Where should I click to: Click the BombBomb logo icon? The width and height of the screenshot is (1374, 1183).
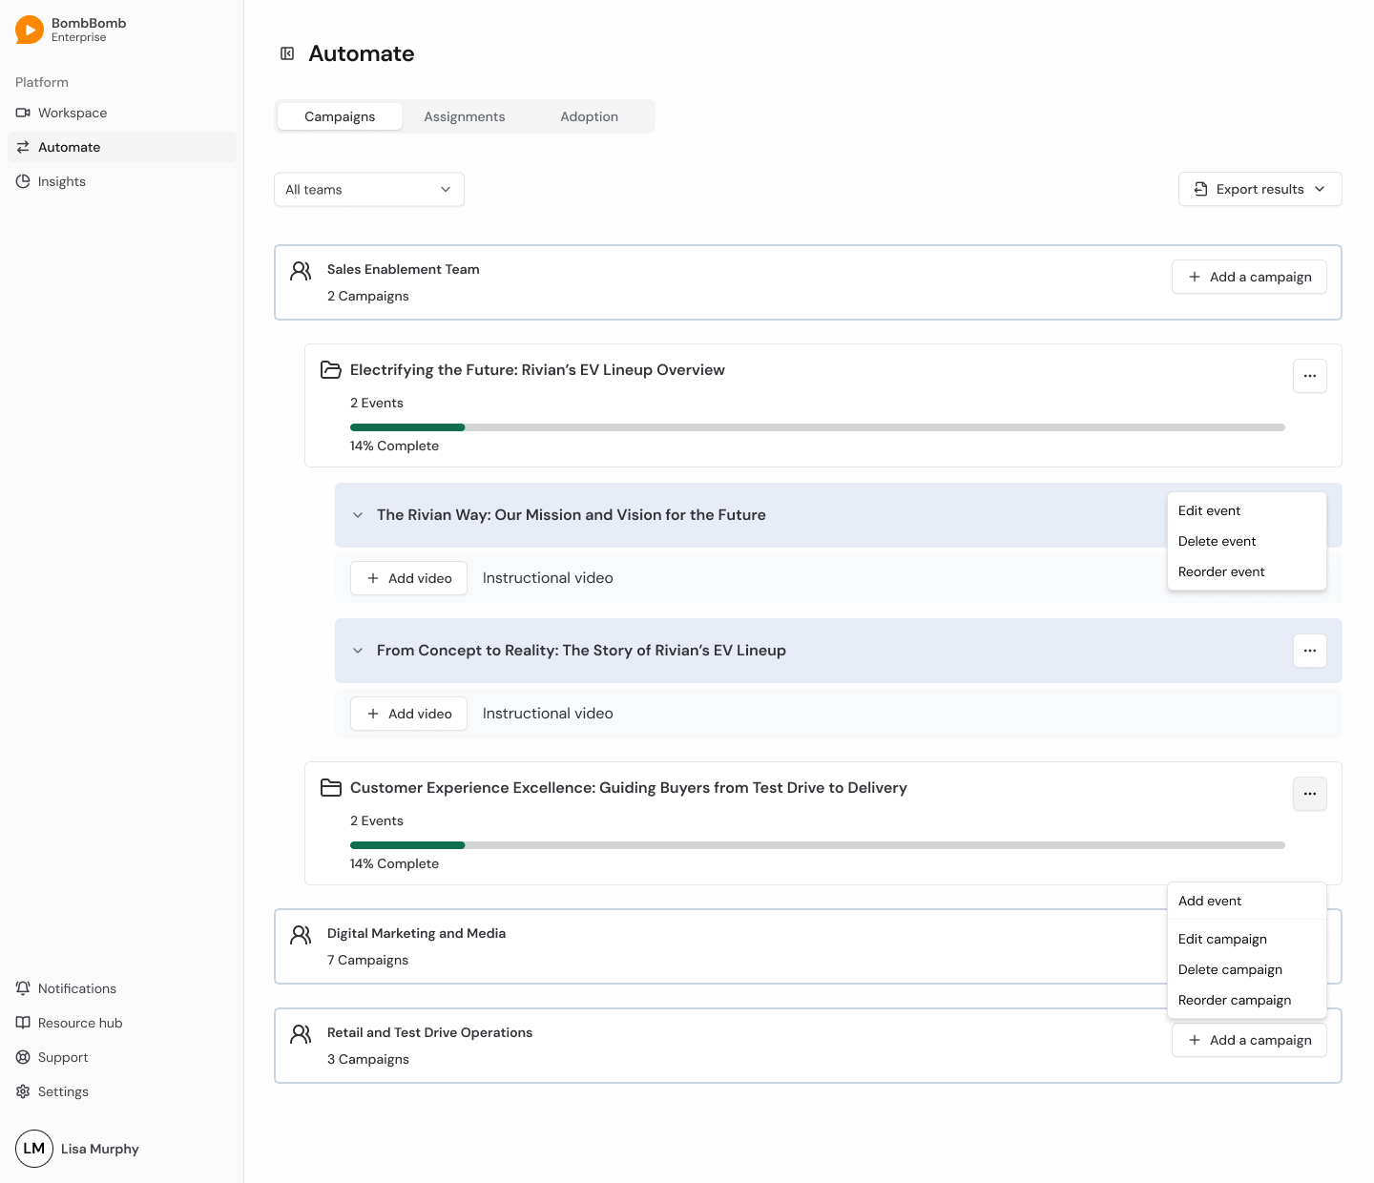point(30,30)
